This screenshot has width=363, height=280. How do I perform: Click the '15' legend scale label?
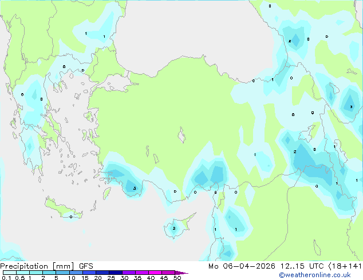click(x=85, y=278)
